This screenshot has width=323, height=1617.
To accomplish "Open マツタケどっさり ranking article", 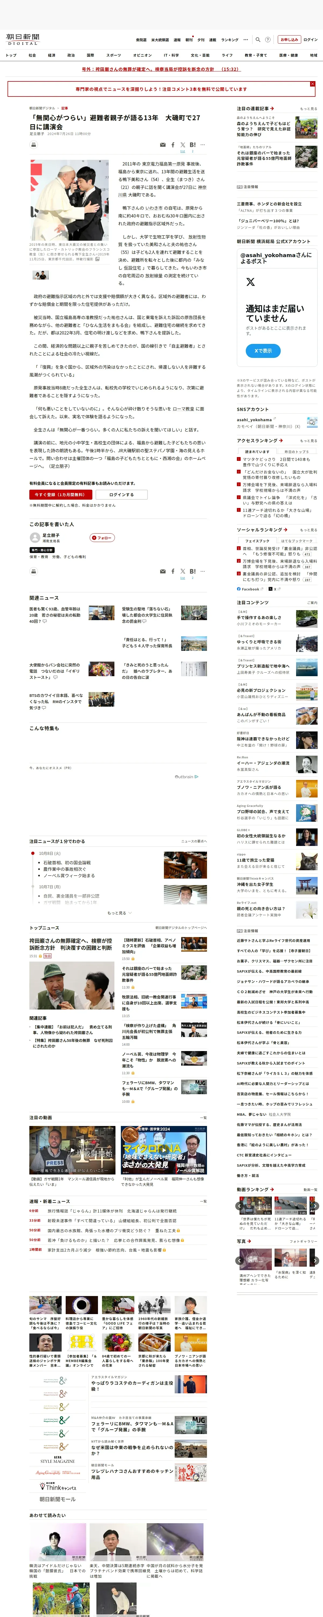I will 277,462.
